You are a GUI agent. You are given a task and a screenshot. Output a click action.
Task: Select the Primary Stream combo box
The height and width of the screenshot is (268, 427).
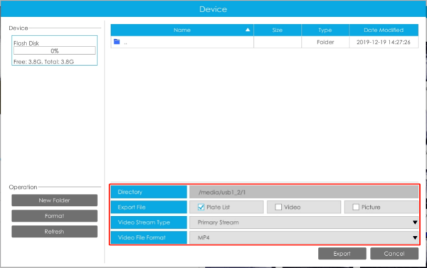304,222
